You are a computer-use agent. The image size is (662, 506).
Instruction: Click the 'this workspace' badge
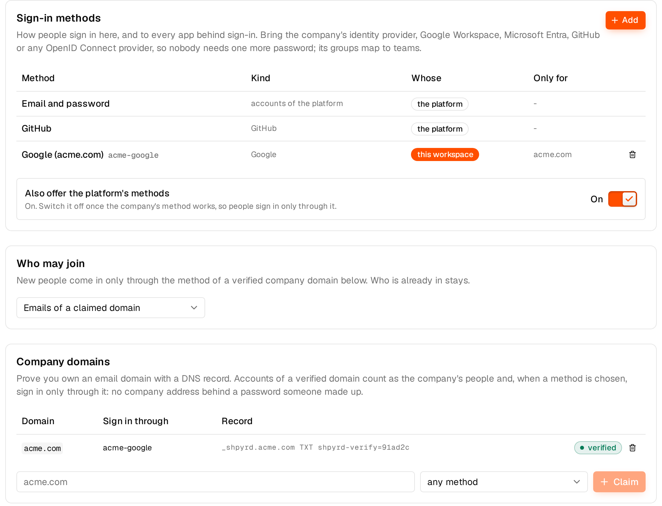coord(445,154)
